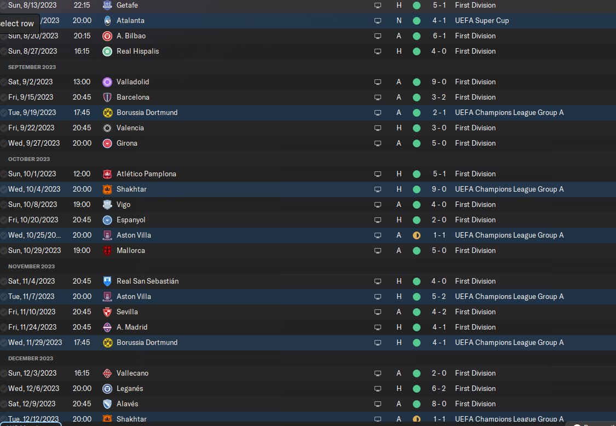Click the 9 - 0 score against Valladolid
Image resolution: width=616 pixels, height=426 pixels.
[x=439, y=82]
